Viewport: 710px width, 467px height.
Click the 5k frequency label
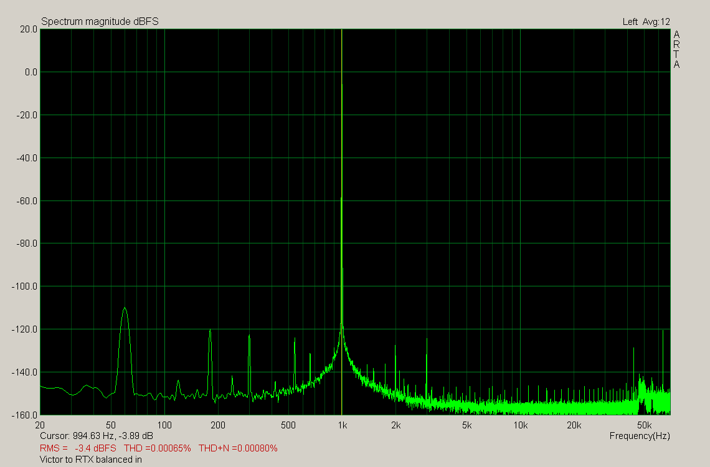[467, 425]
